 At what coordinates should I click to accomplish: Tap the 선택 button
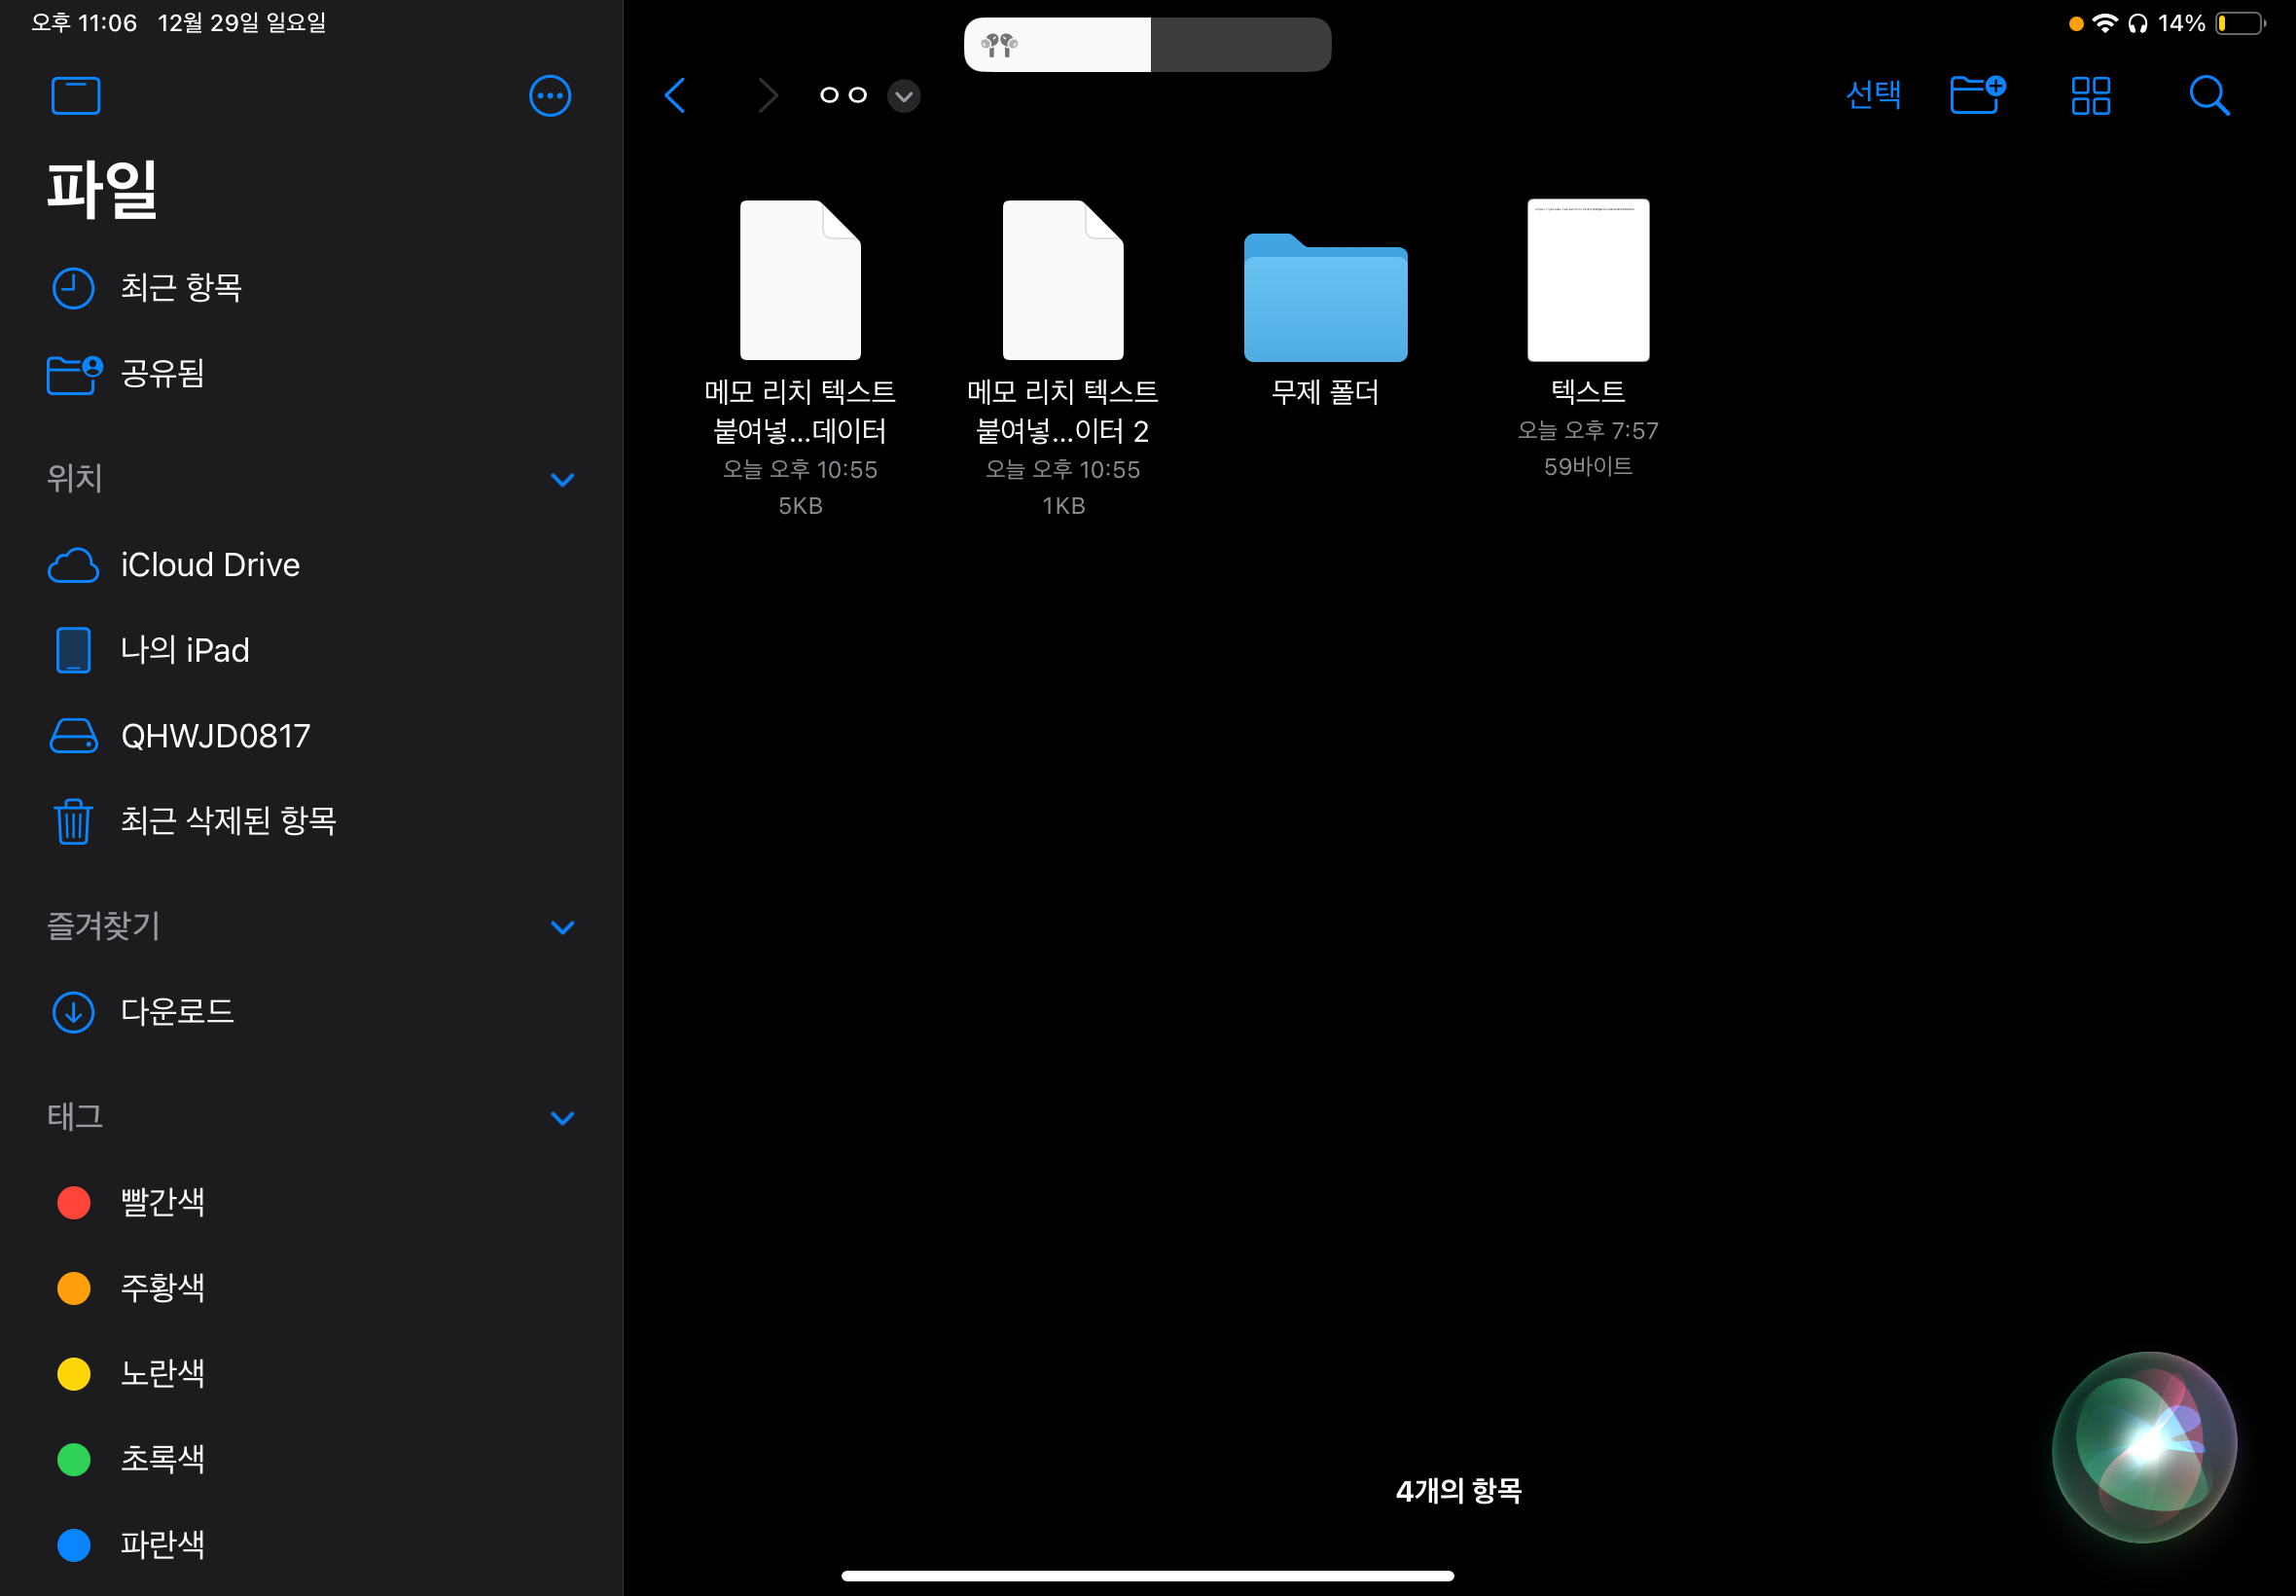[1872, 96]
